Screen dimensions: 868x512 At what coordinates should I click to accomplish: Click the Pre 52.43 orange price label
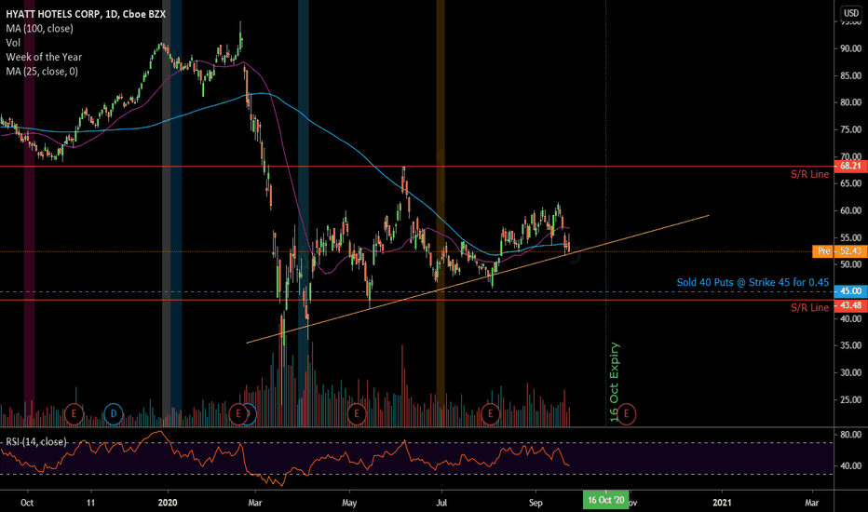point(840,251)
